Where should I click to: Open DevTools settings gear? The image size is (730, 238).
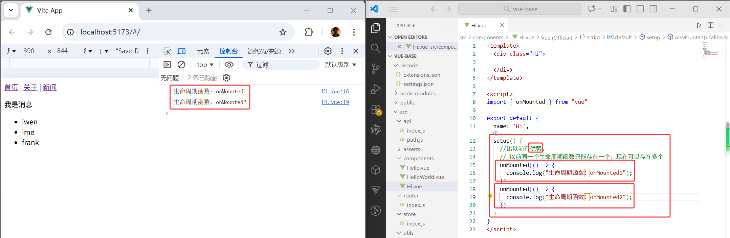[328, 51]
